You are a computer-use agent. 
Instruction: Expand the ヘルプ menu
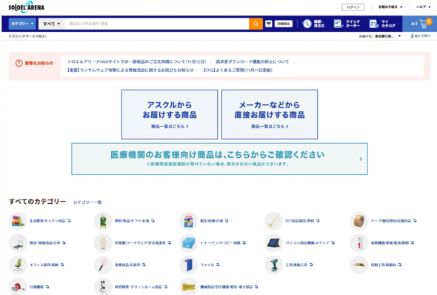coord(424,7)
